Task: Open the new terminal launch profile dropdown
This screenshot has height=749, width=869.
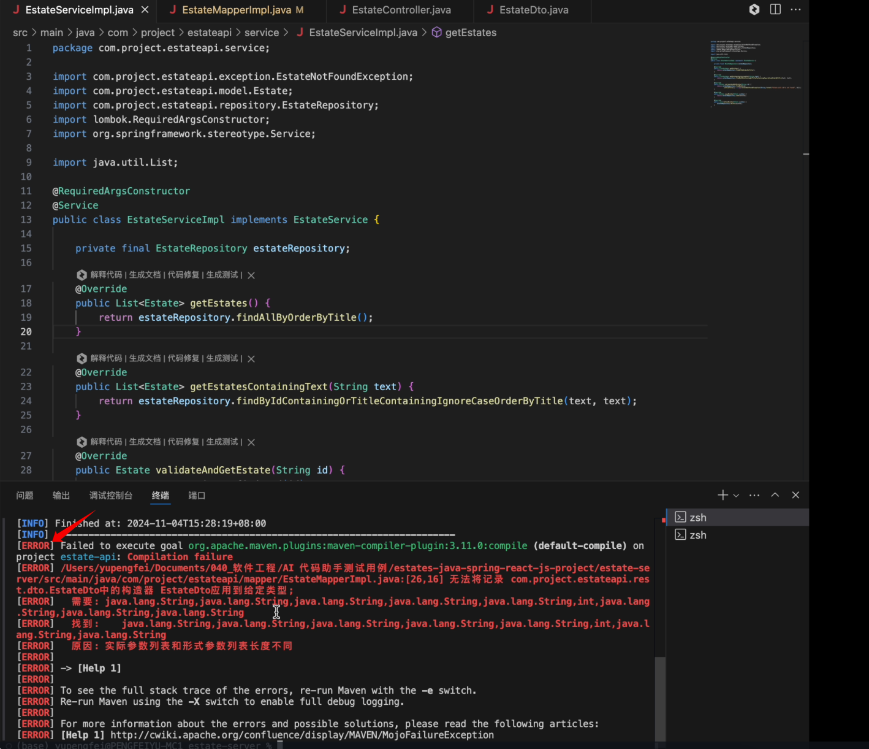Action: coord(736,495)
